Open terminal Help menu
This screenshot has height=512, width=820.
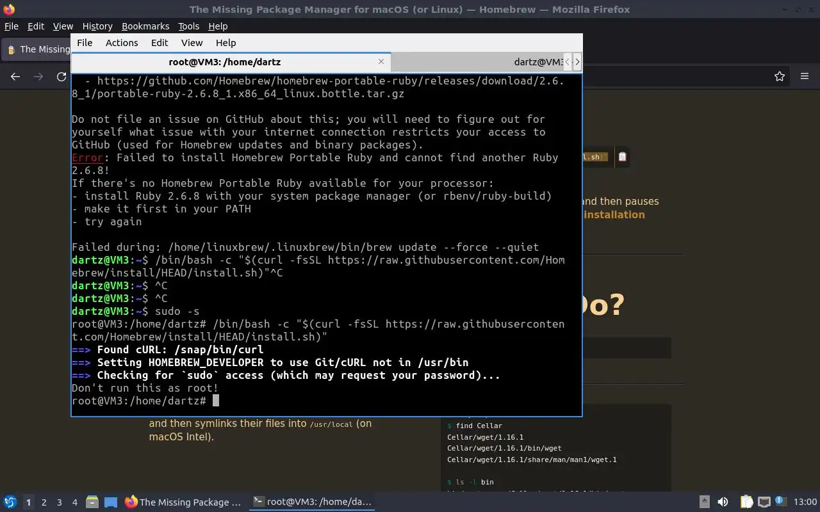[225, 43]
